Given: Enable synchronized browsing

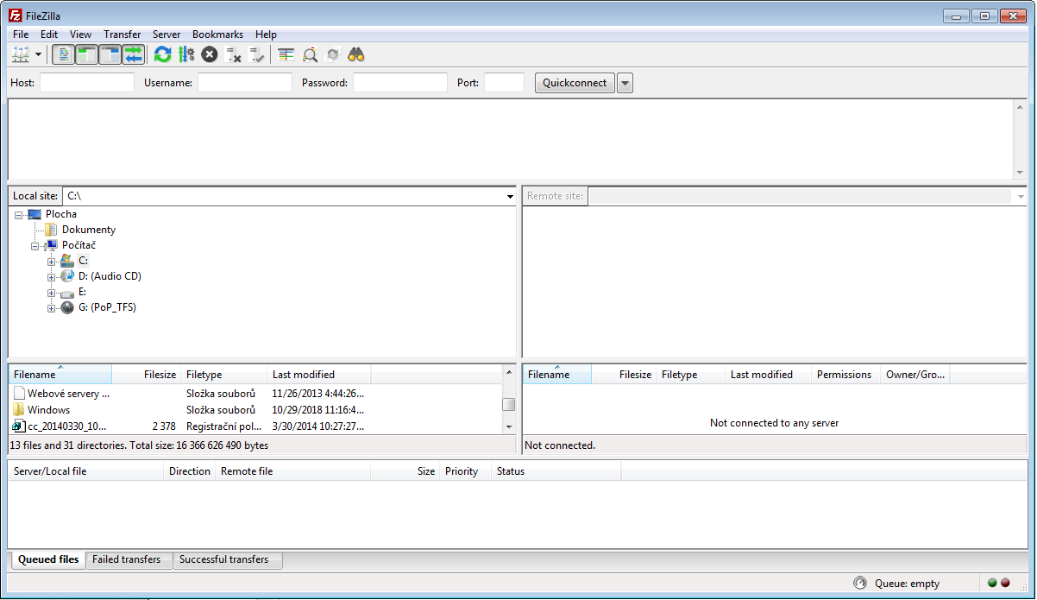Looking at the screenshot, I should [x=333, y=54].
